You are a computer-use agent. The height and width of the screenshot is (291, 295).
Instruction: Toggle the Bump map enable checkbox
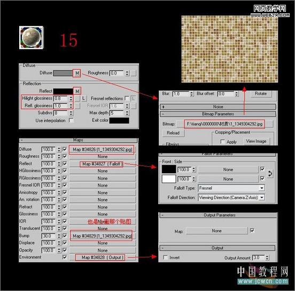(65, 236)
